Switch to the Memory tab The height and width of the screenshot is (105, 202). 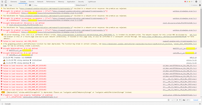(x=61, y=2)
